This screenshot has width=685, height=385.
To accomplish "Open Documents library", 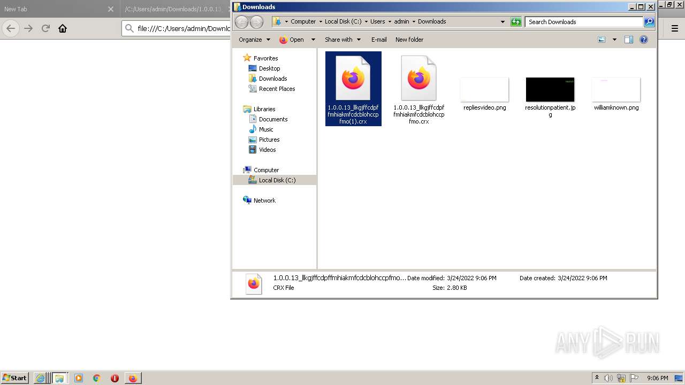I will pyautogui.click(x=273, y=119).
